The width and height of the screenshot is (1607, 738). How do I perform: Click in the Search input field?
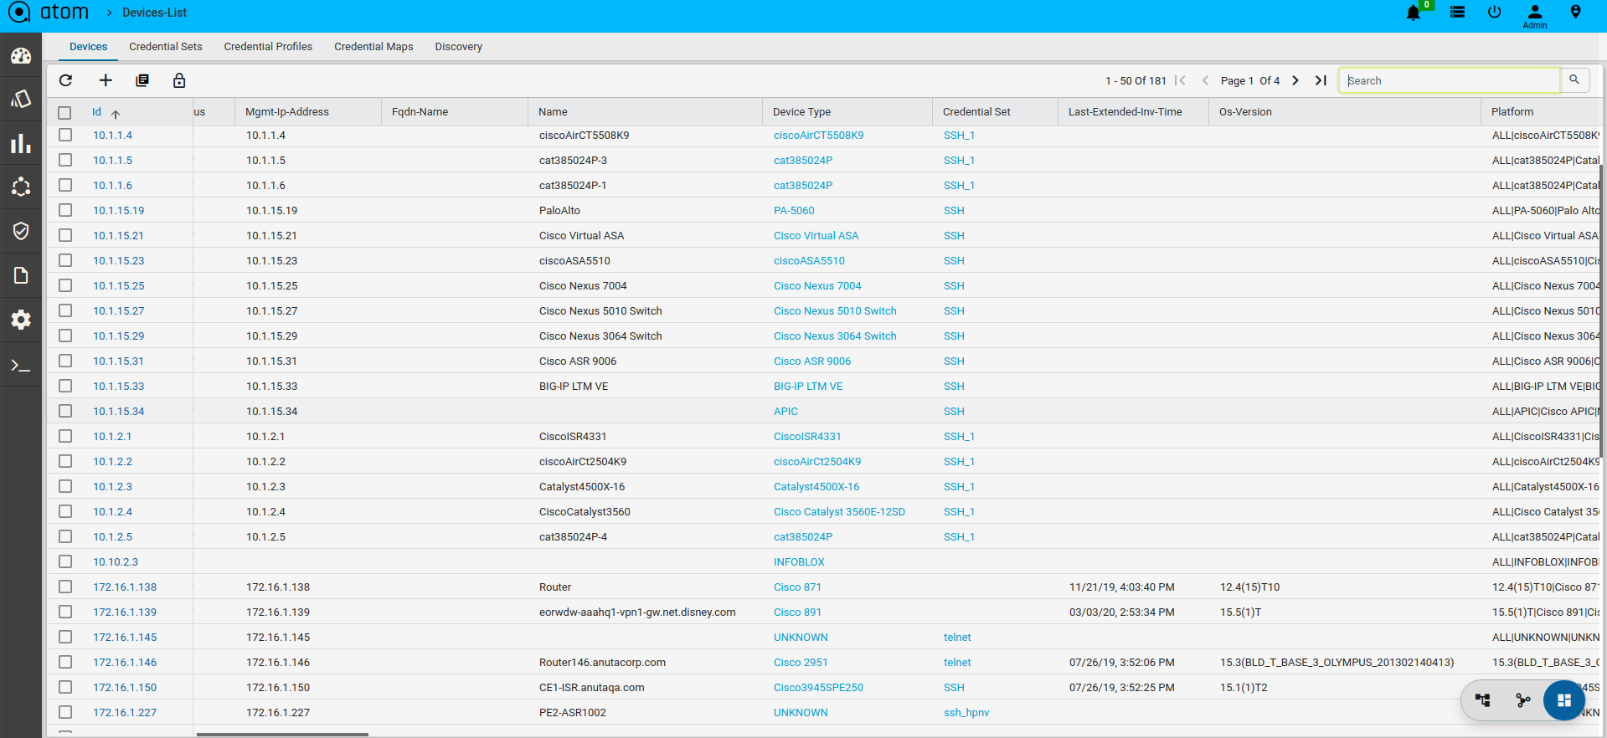[x=1450, y=80]
